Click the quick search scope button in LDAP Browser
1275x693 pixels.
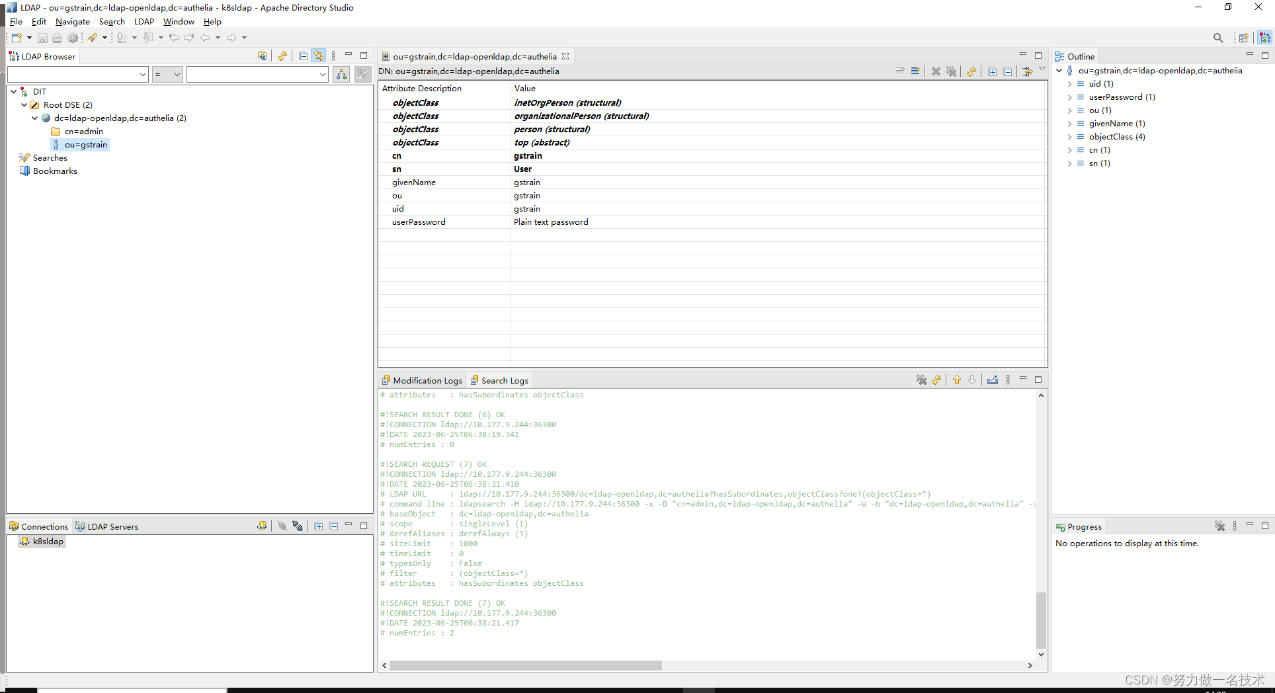tap(341, 74)
